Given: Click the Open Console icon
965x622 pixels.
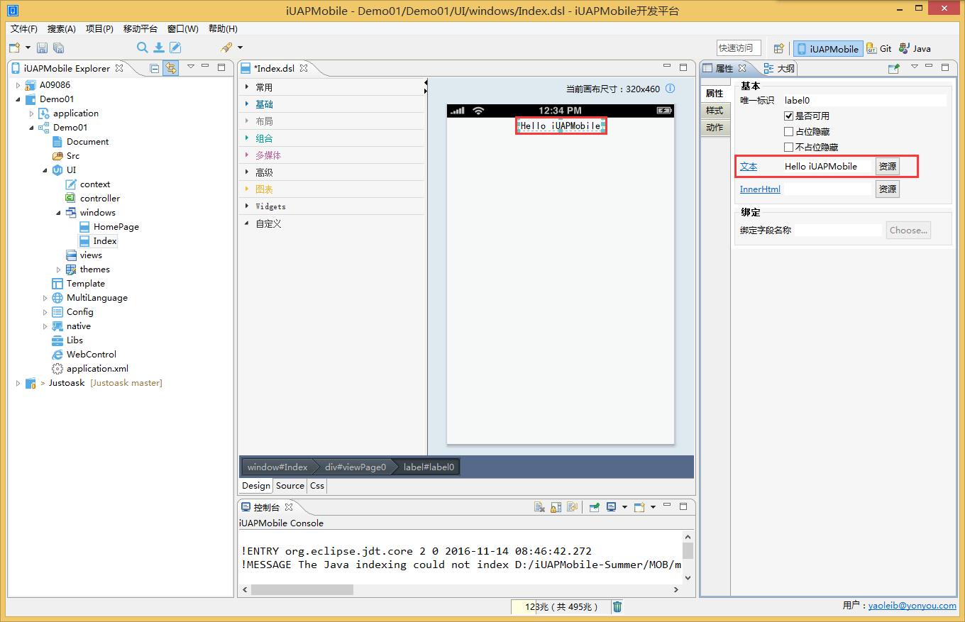Looking at the screenshot, I should tap(639, 507).
